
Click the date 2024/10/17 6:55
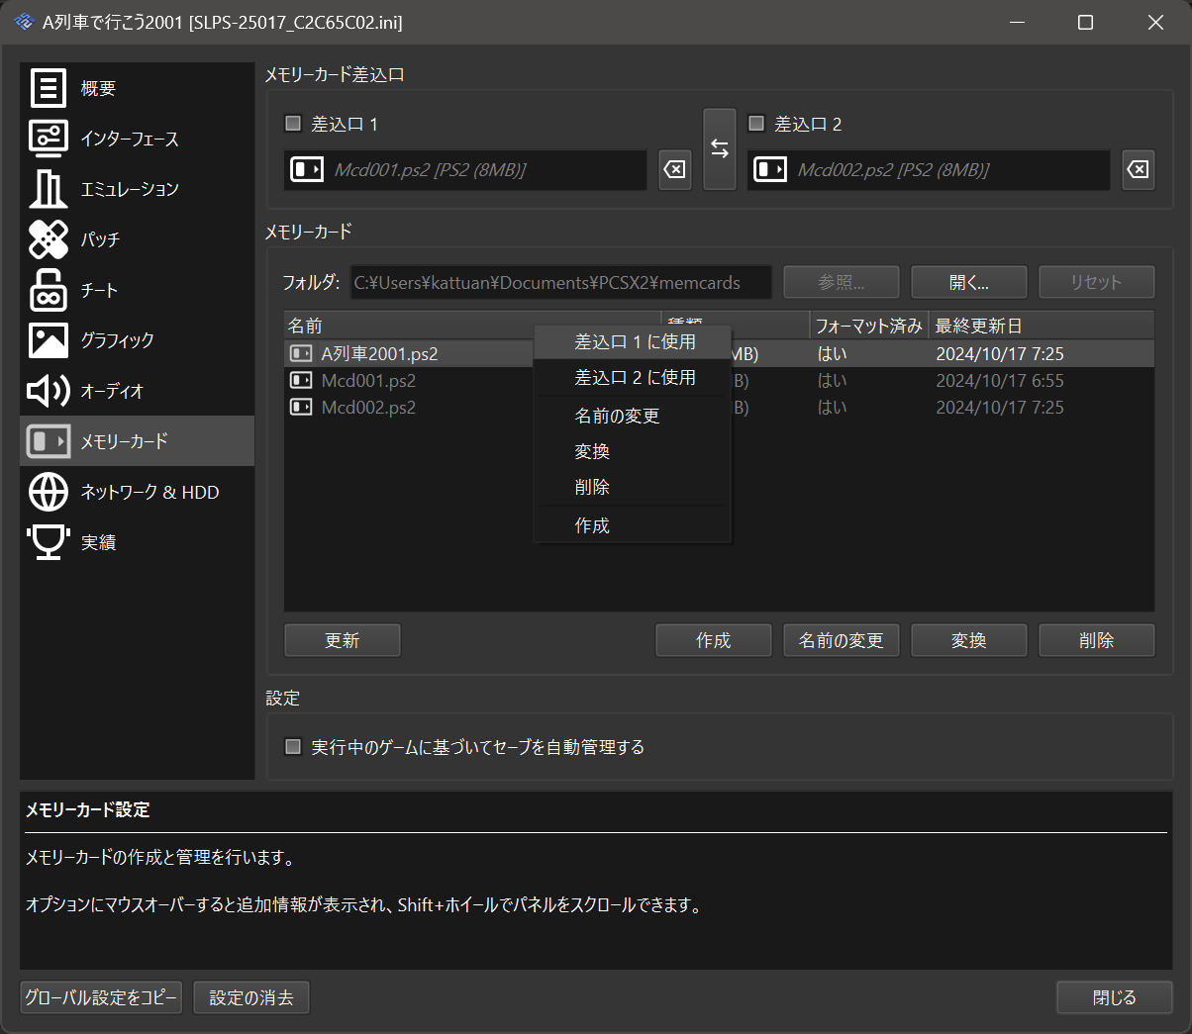(1000, 380)
